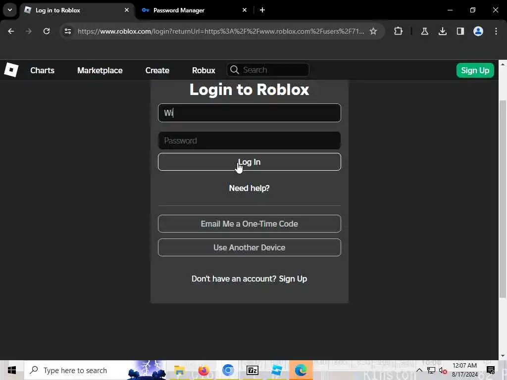Open Chromium icon on taskbar
The image size is (507, 380).
pyautogui.click(x=228, y=370)
